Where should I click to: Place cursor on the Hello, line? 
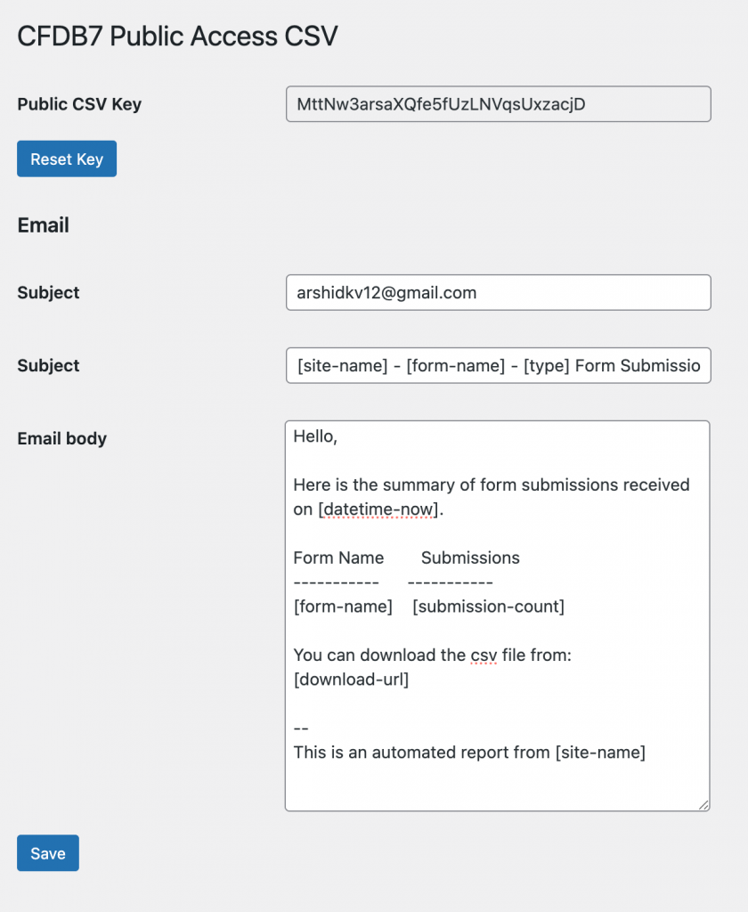(316, 438)
